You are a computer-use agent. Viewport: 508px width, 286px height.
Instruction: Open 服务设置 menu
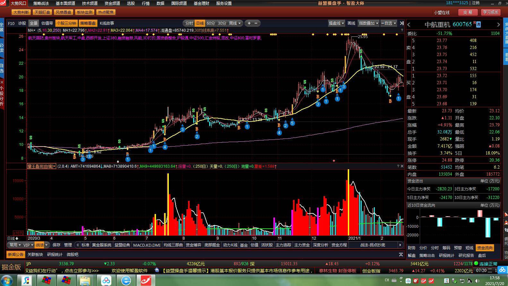pos(224,3)
